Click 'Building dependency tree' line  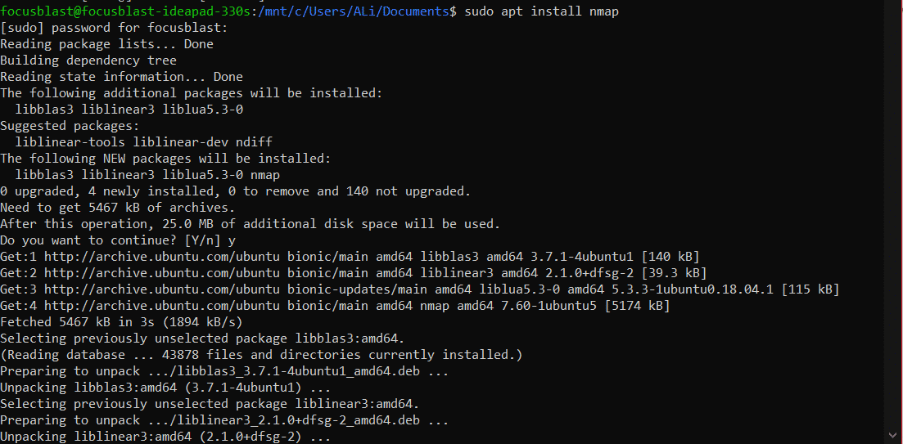pos(88,61)
